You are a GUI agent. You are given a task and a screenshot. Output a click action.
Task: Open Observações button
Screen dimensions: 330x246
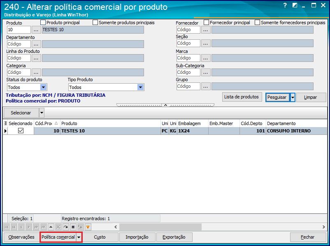pyautogui.click(x=21, y=237)
